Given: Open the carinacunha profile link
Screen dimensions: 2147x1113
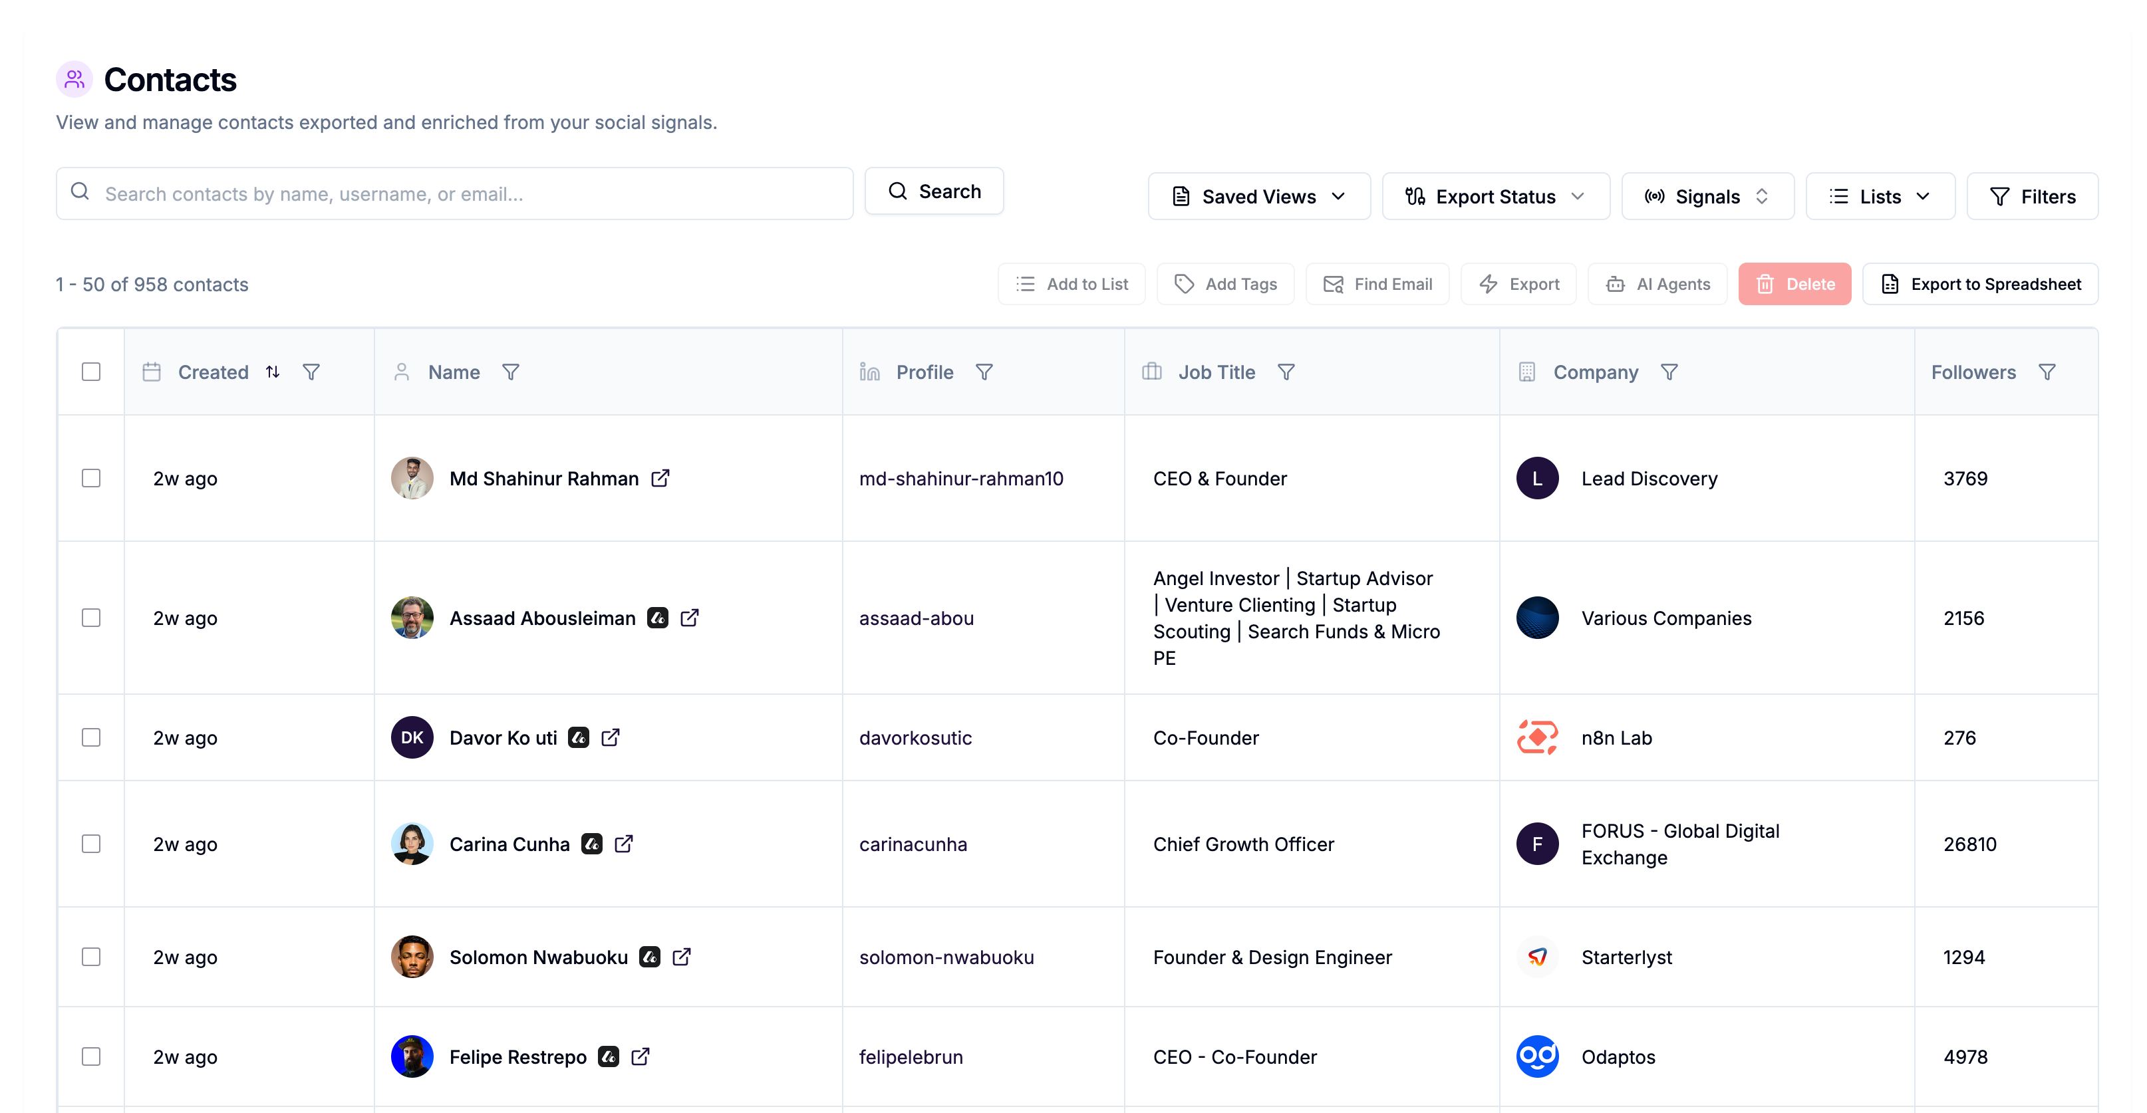Looking at the screenshot, I should pyautogui.click(x=913, y=844).
